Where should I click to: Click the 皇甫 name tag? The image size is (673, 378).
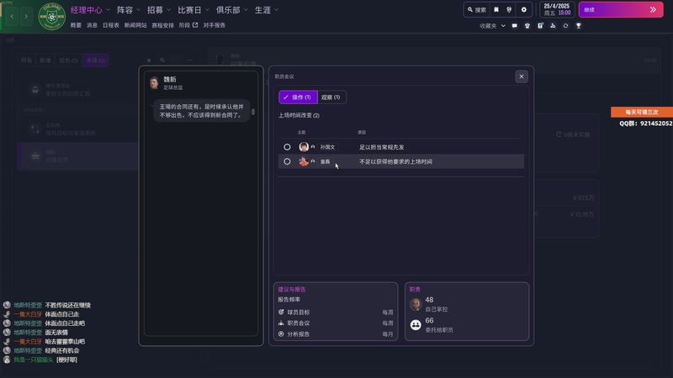click(x=326, y=161)
